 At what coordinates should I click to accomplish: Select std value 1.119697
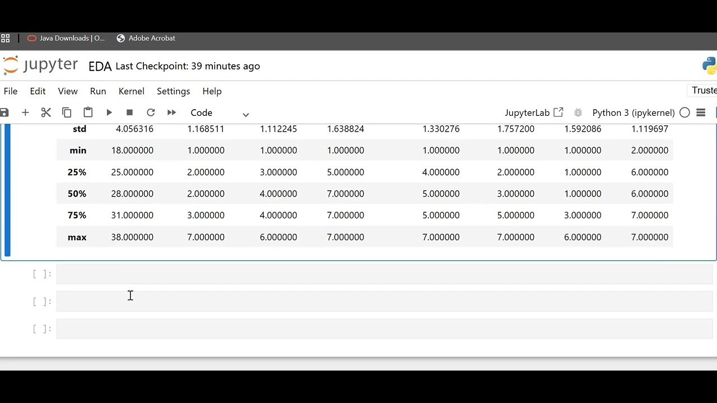tap(650, 129)
